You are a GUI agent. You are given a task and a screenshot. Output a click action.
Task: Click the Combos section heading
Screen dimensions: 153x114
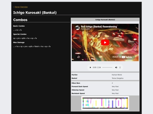(x=20, y=20)
